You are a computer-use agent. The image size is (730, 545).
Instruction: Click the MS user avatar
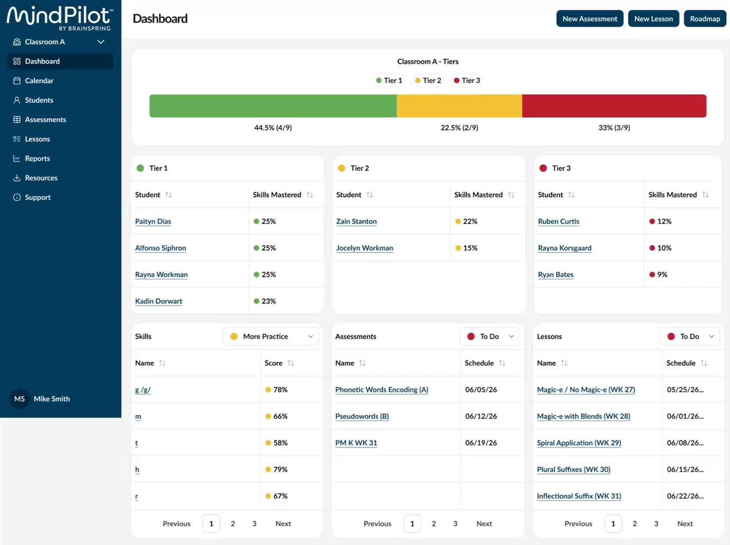pos(19,399)
